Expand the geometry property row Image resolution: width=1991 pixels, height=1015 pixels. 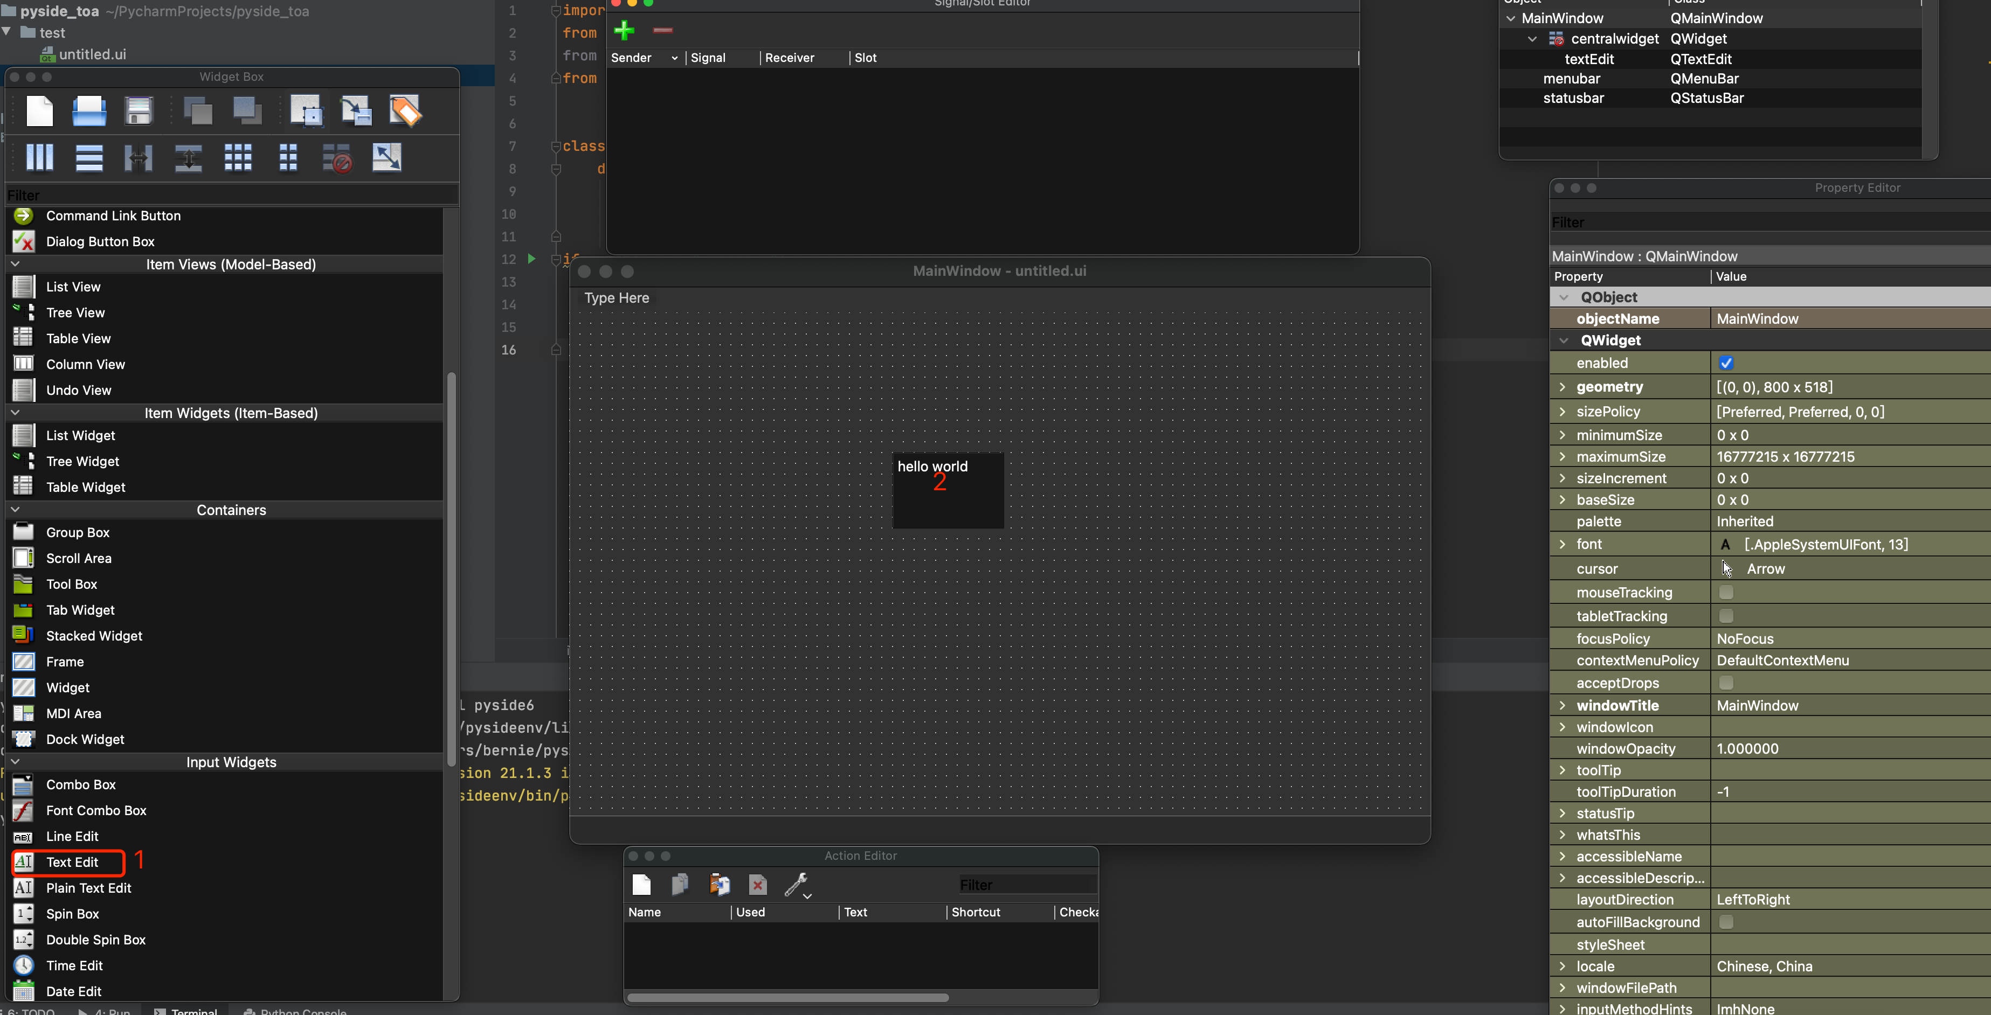(1562, 387)
